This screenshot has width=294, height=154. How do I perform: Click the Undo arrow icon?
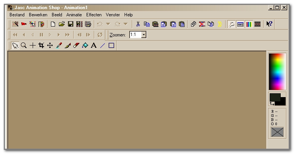[x=100, y=24]
